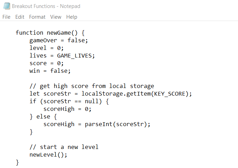The height and width of the screenshot is (168, 238).
Task: Open the Format menu
Action: point(37,17)
